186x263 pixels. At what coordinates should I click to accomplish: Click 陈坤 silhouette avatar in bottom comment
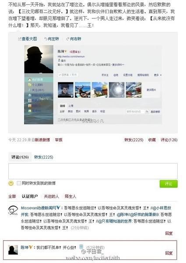[13, 250]
